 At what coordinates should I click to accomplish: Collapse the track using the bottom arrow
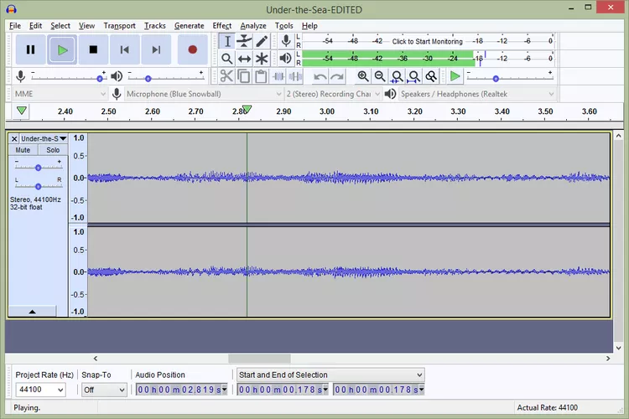(x=32, y=311)
